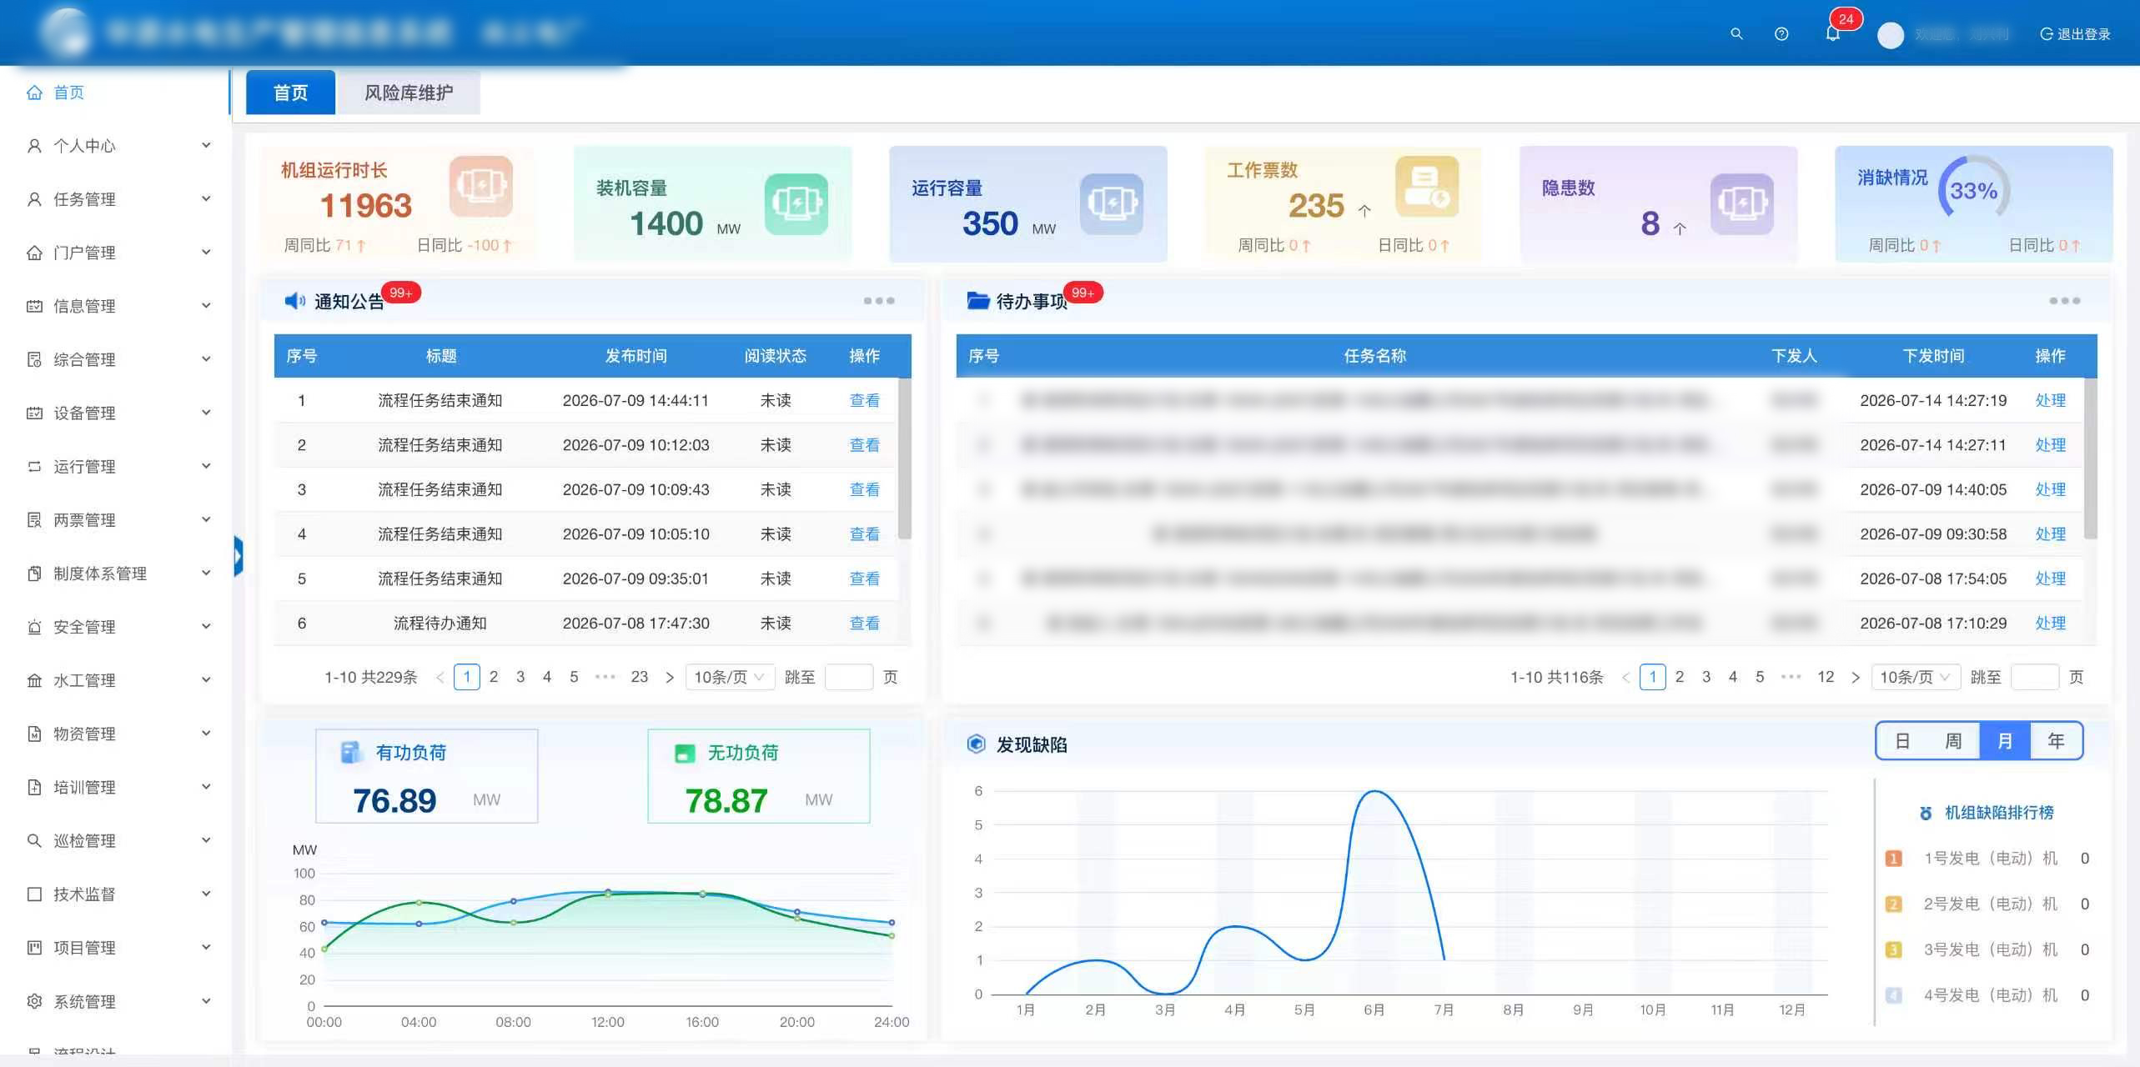Click 处理 for the 2026-07-08 17:10:29 task
Image resolution: width=2140 pixels, height=1067 pixels.
[2050, 624]
